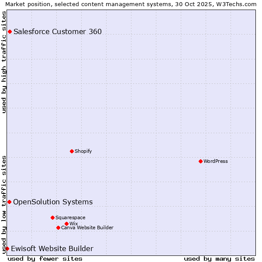Click the WordPress text label
Viewport: 262px width, 262px height.
tap(216, 161)
